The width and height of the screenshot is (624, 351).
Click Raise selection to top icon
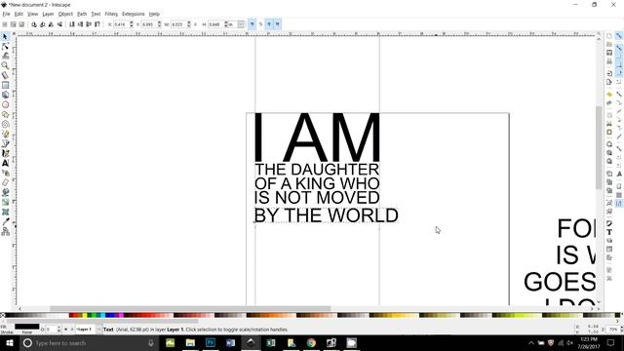(97, 24)
